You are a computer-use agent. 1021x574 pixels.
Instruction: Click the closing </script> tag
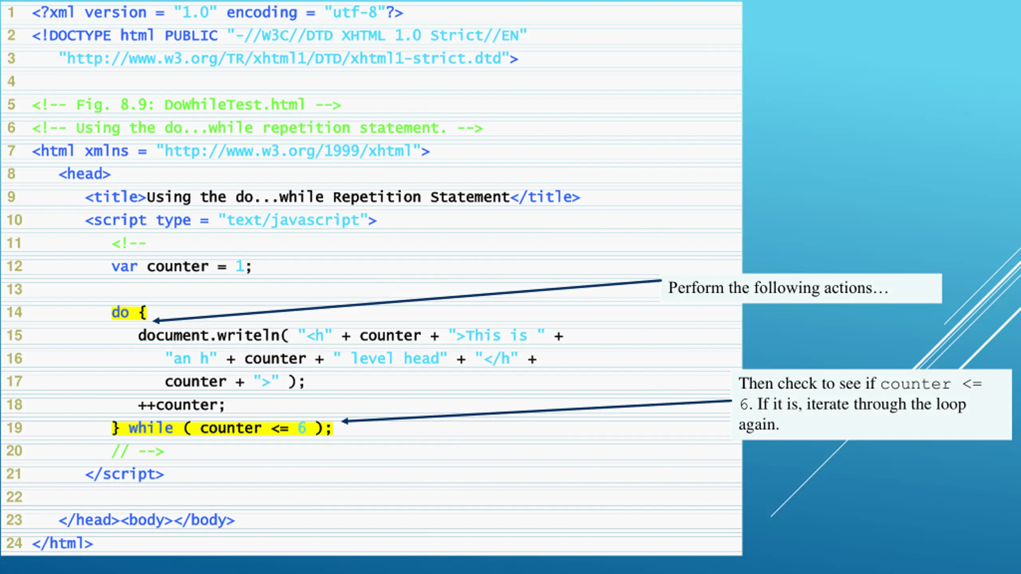point(124,474)
